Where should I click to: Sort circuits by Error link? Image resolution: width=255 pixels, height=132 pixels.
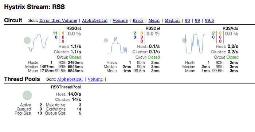coord(138,20)
